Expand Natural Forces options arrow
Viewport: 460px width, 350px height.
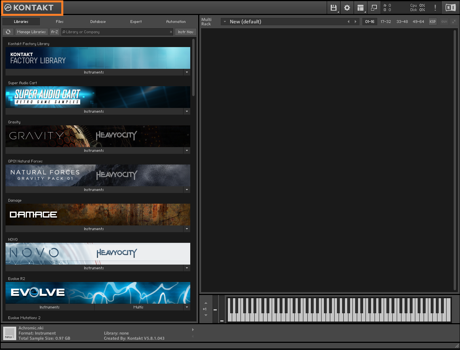coord(187,189)
